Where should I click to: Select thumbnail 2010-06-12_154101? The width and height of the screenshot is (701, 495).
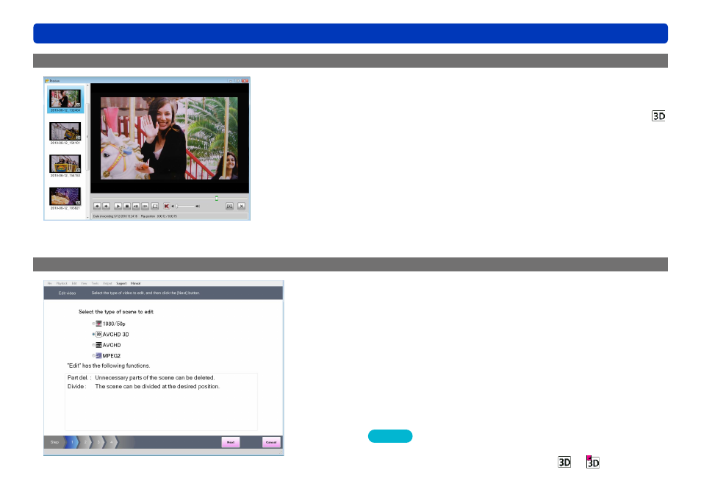click(x=65, y=133)
